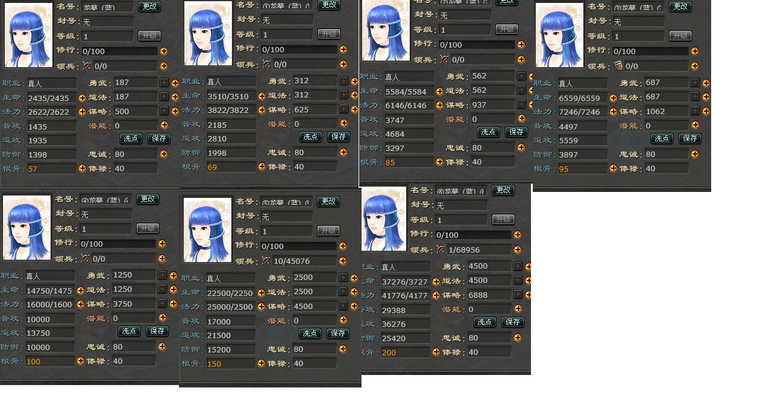Click the 修行 0/100 progress bar in 勇武 2500 panel
The width and height of the screenshot is (773, 416).
tap(299, 246)
